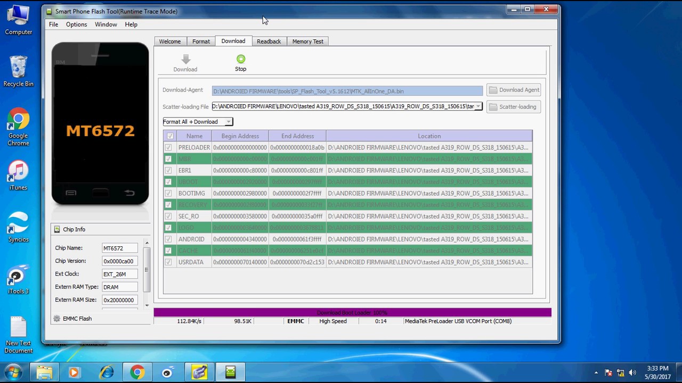Toggle the PRELOADER row checkbox
682x383 pixels.
click(168, 147)
